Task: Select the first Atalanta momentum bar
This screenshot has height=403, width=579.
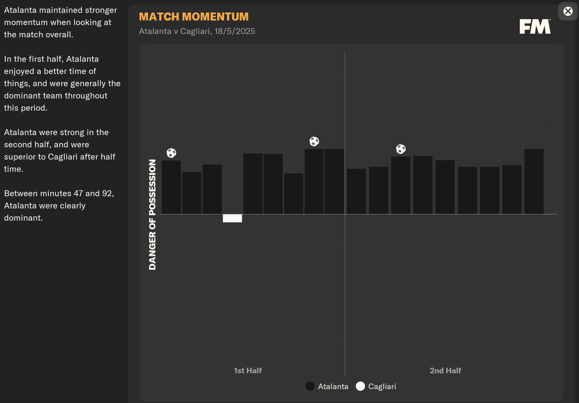Action: pos(171,187)
